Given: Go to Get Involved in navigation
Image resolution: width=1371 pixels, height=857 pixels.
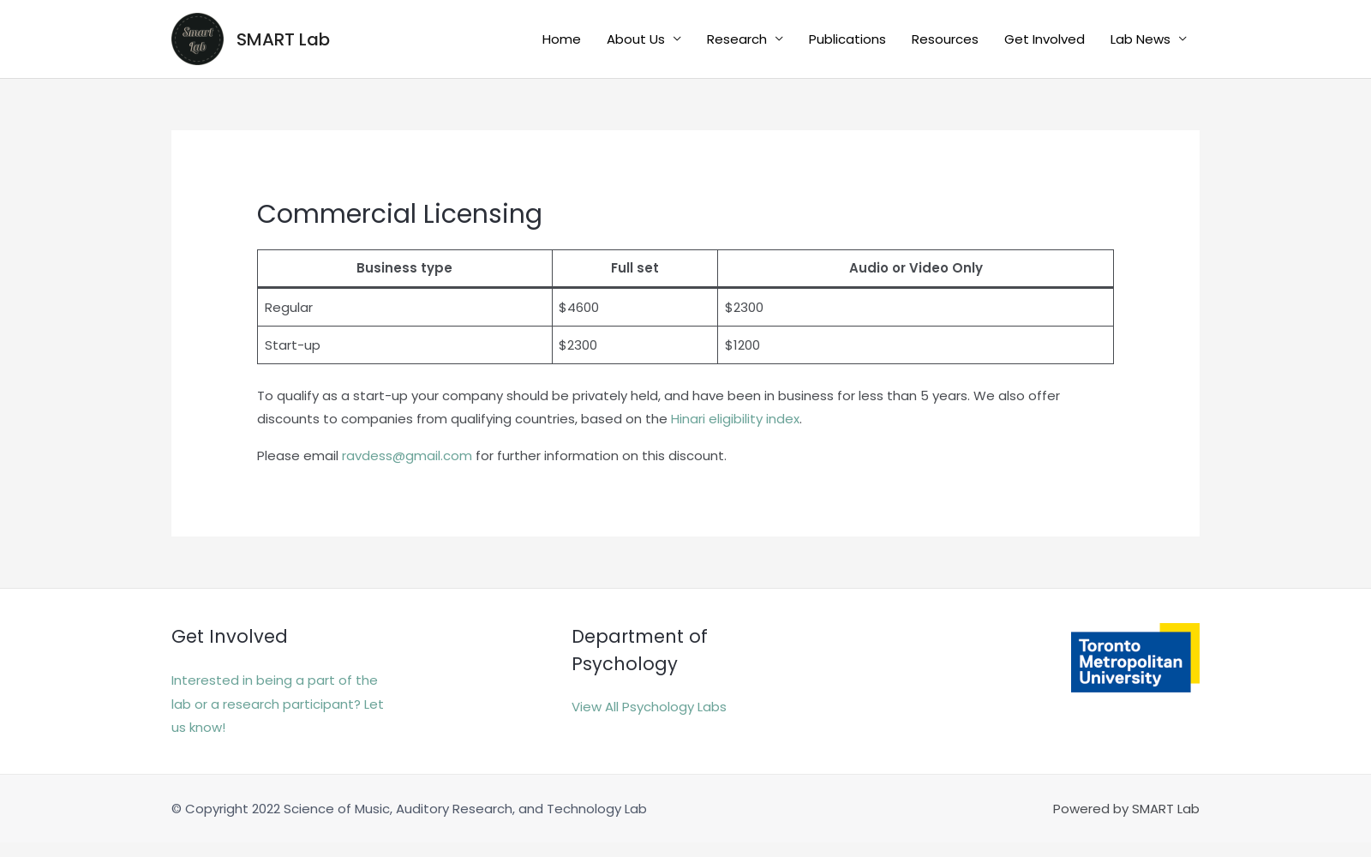Looking at the screenshot, I should (x=1045, y=39).
